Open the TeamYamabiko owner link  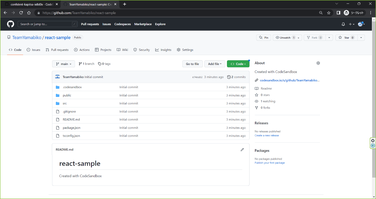coord(27,37)
